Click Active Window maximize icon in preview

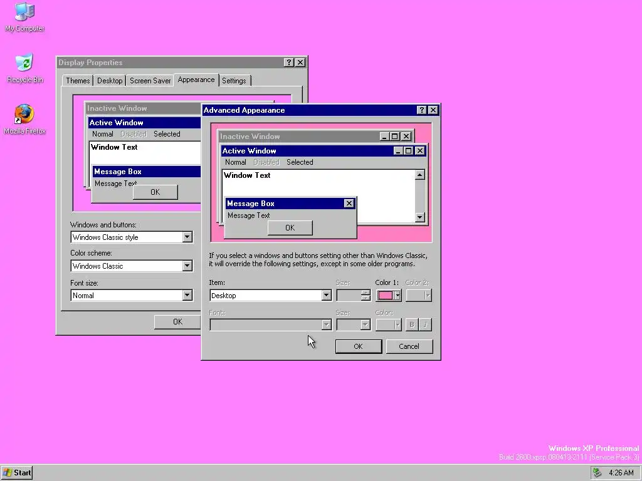408,150
